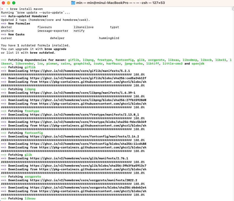The image size is (234, 201).
Task: Click libpng manifests/1.6.39-1 download URL
Action: pyautogui.click(x=83, y=93)
